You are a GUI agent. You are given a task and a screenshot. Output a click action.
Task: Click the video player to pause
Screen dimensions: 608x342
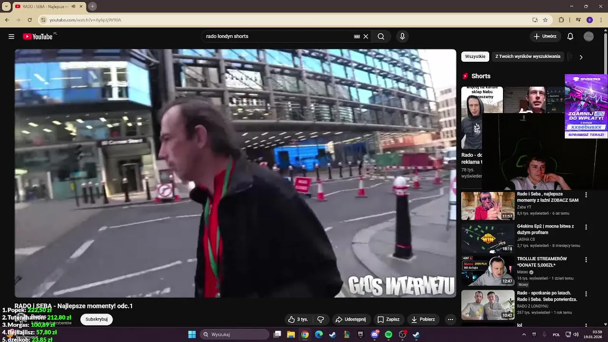pos(235,173)
